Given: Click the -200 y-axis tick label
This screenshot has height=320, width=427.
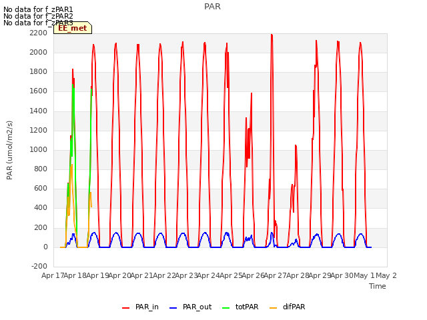Looking at the screenshot, I should (x=39, y=266).
